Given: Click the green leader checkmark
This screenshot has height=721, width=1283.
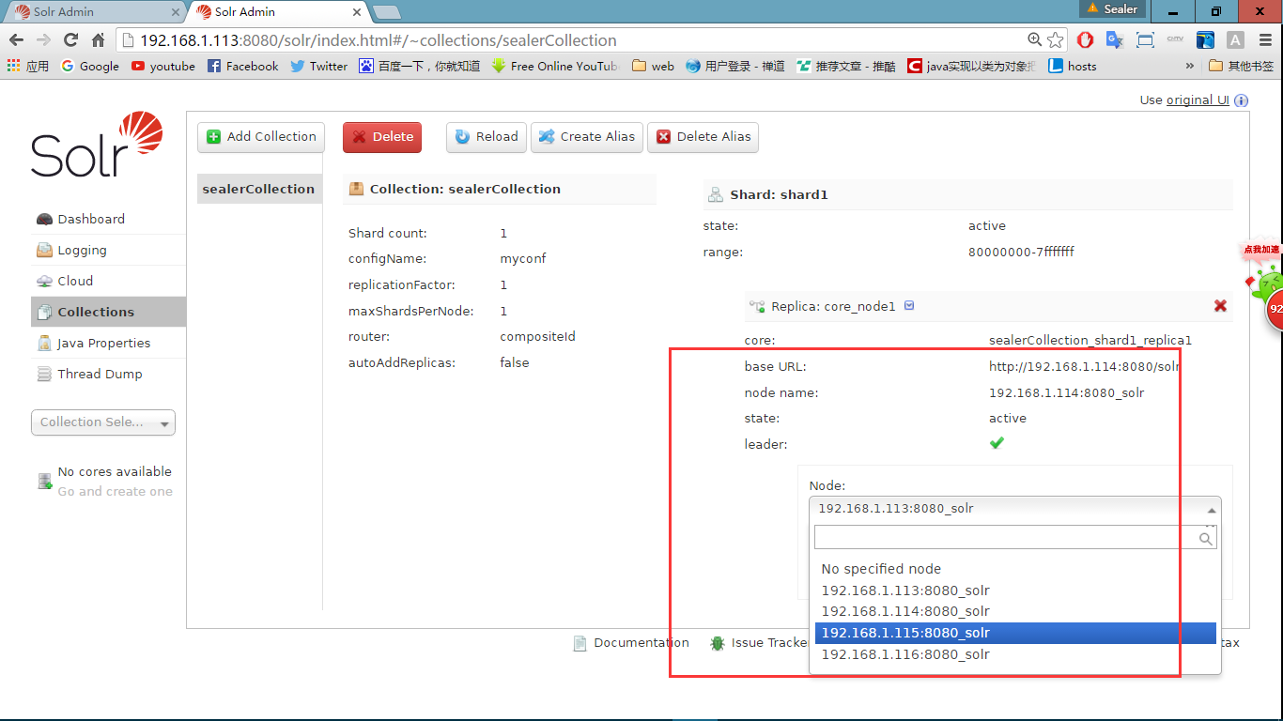Looking at the screenshot, I should (x=997, y=443).
